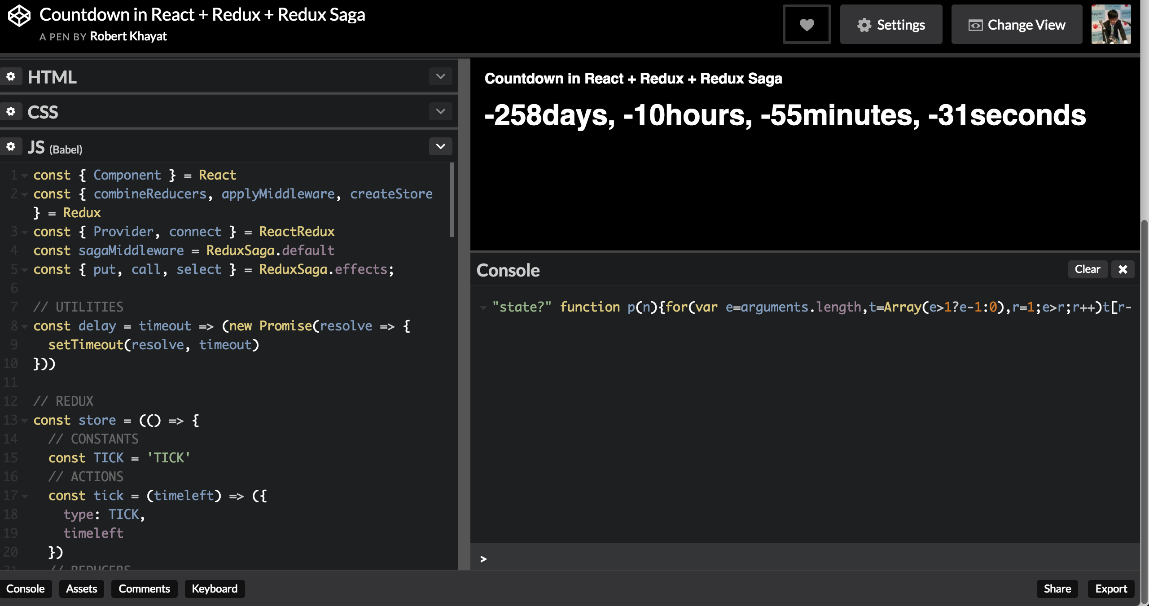Open author Robert Khayat's profile link
Image resolution: width=1149 pixels, height=606 pixels.
tap(128, 36)
